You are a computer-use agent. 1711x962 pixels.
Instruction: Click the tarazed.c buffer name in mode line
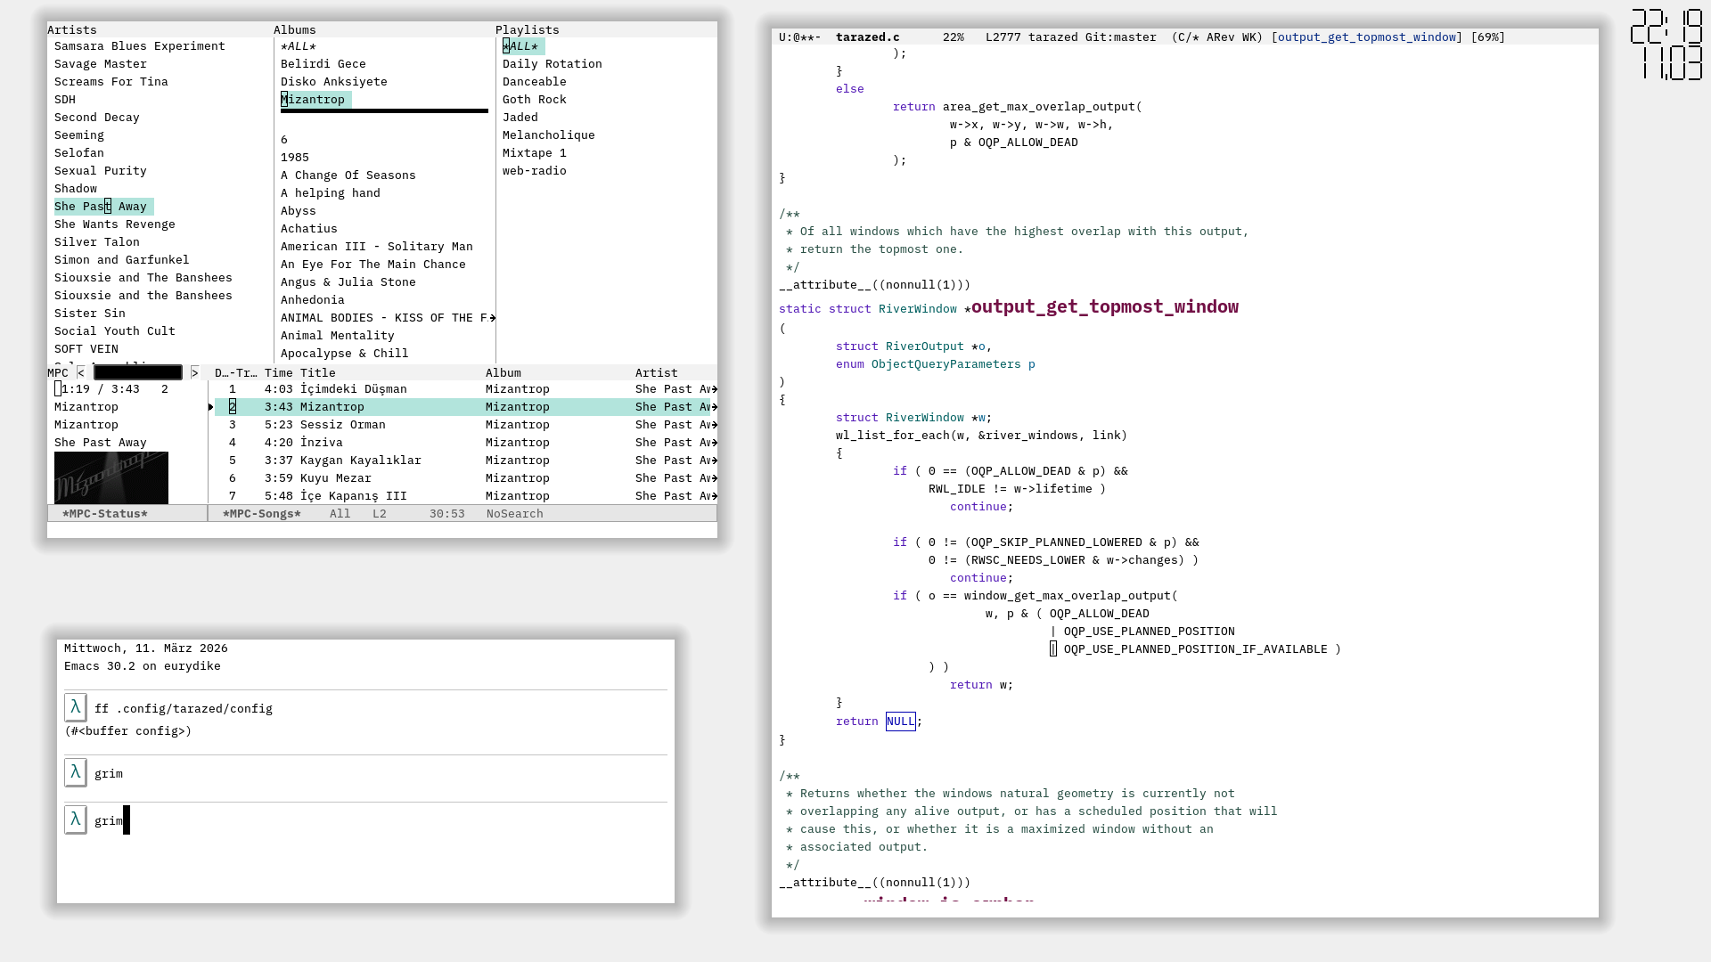point(867,37)
